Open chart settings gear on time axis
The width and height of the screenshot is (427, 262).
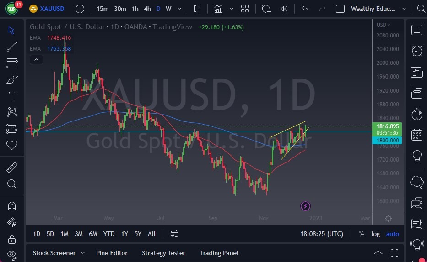(389, 218)
